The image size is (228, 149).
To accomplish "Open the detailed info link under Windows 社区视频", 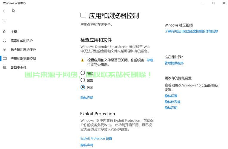I will tap(191, 31).
